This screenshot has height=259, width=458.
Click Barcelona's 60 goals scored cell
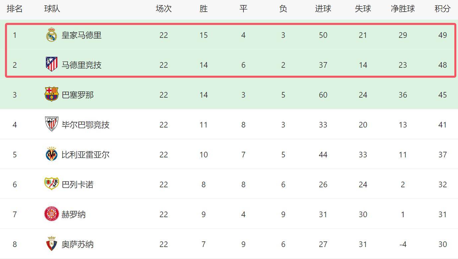pyautogui.click(x=323, y=95)
